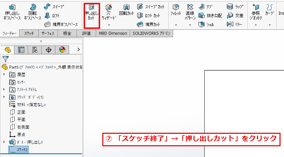Select the 回転ボス/ベース tool
Screen dimensions: 284x157
click(33, 12)
